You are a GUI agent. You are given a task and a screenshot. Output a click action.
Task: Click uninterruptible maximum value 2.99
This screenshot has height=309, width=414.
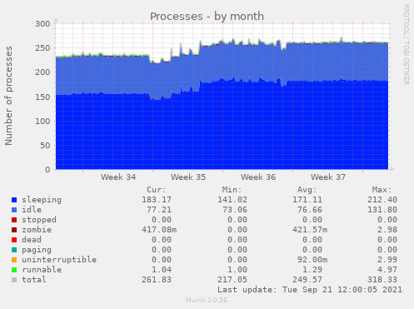coord(387,260)
